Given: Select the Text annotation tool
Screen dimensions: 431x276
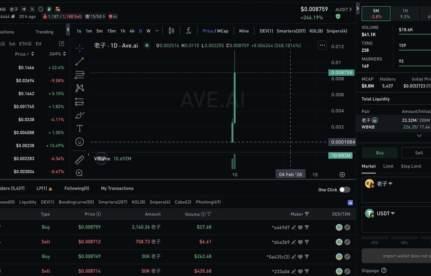Looking at the screenshot, I should point(79,128).
